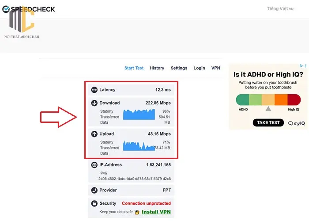Click the Security lock icon
This screenshot has width=309, height=221.
pyautogui.click(x=94, y=203)
